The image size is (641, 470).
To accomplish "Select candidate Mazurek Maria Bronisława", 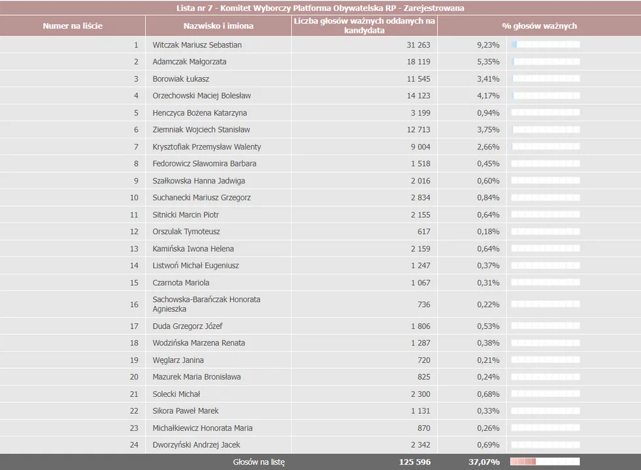I will tap(197, 377).
